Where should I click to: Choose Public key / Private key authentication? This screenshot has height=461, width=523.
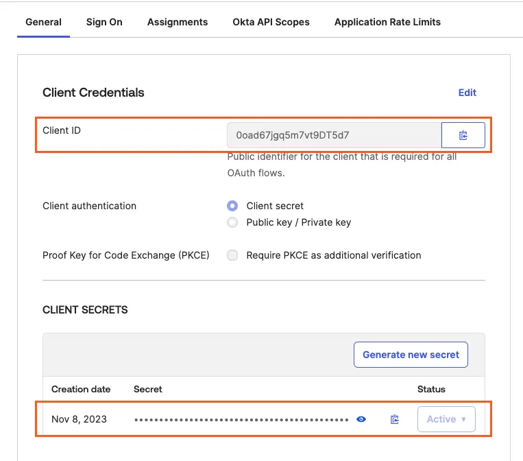click(x=233, y=222)
